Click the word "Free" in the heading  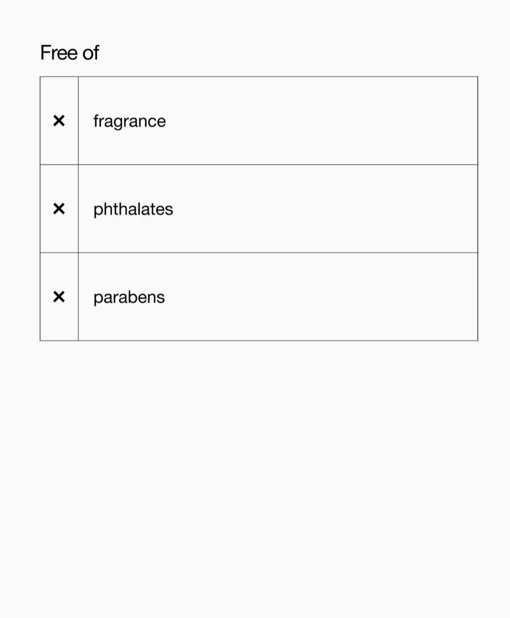(59, 53)
